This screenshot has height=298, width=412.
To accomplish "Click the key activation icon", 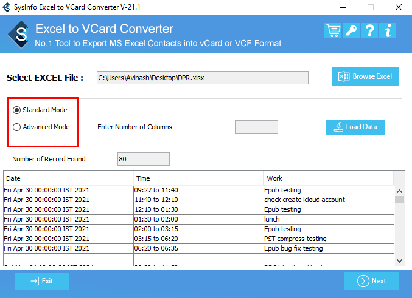I will [x=351, y=31].
